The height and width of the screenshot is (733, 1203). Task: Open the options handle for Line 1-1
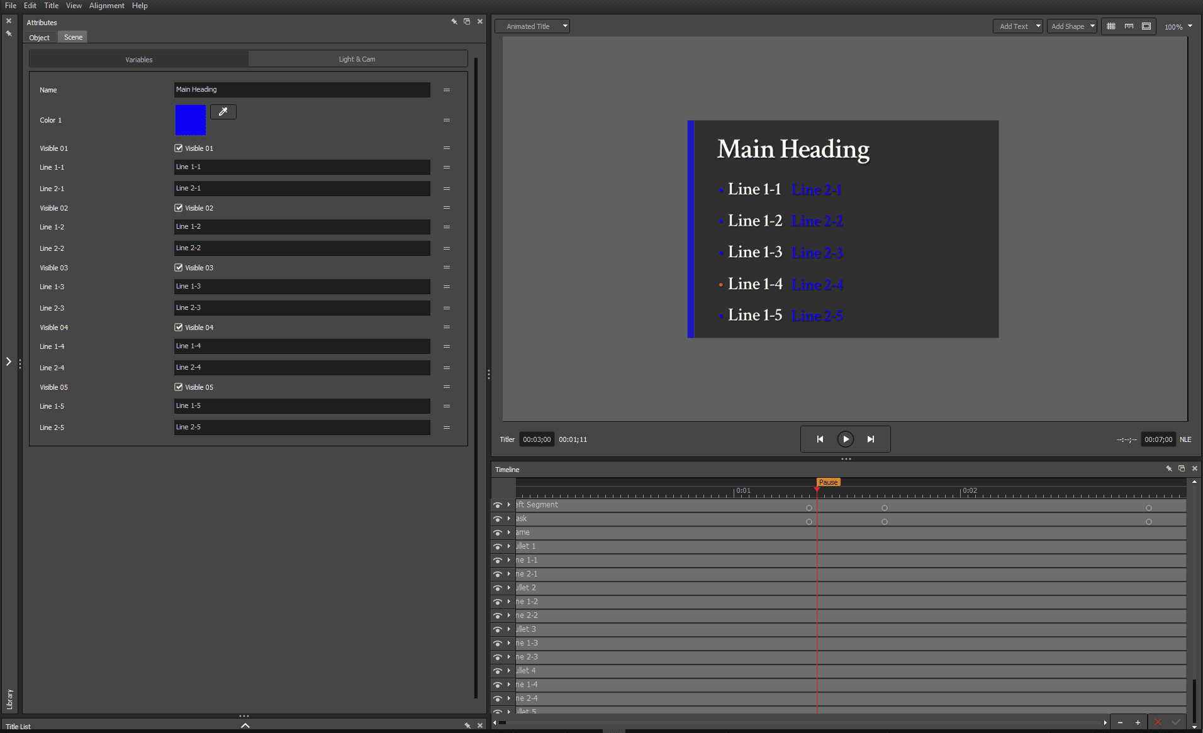point(447,167)
